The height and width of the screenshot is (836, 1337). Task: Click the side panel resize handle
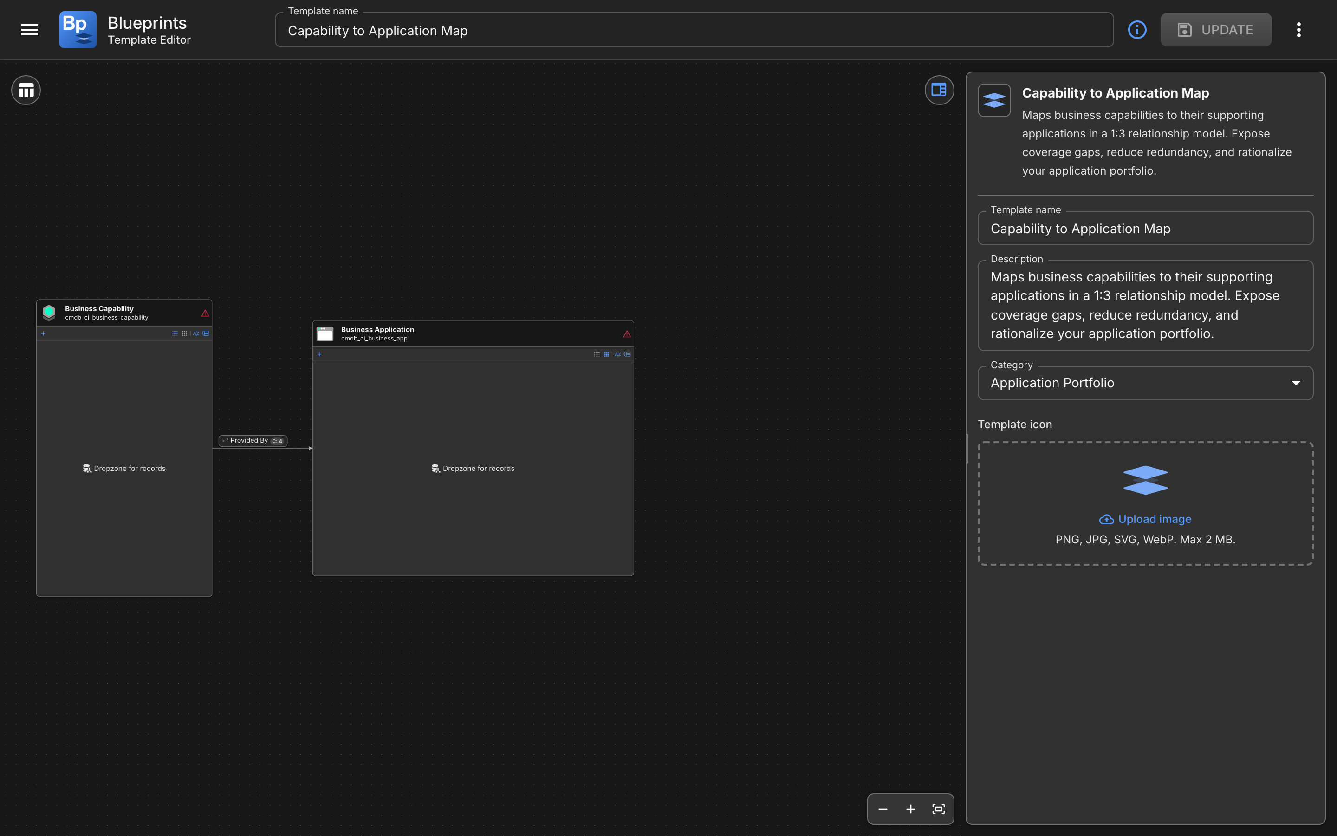pyautogui.click(x=967, y=448)
